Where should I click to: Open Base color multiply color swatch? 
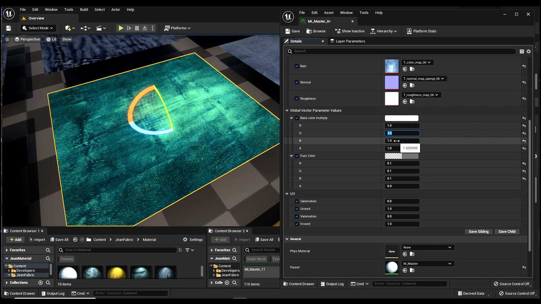pyautogui.click(x=402, y=118)
